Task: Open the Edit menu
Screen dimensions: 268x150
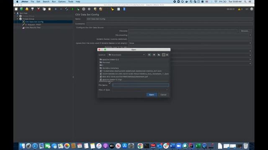Action: pos(38,2)
